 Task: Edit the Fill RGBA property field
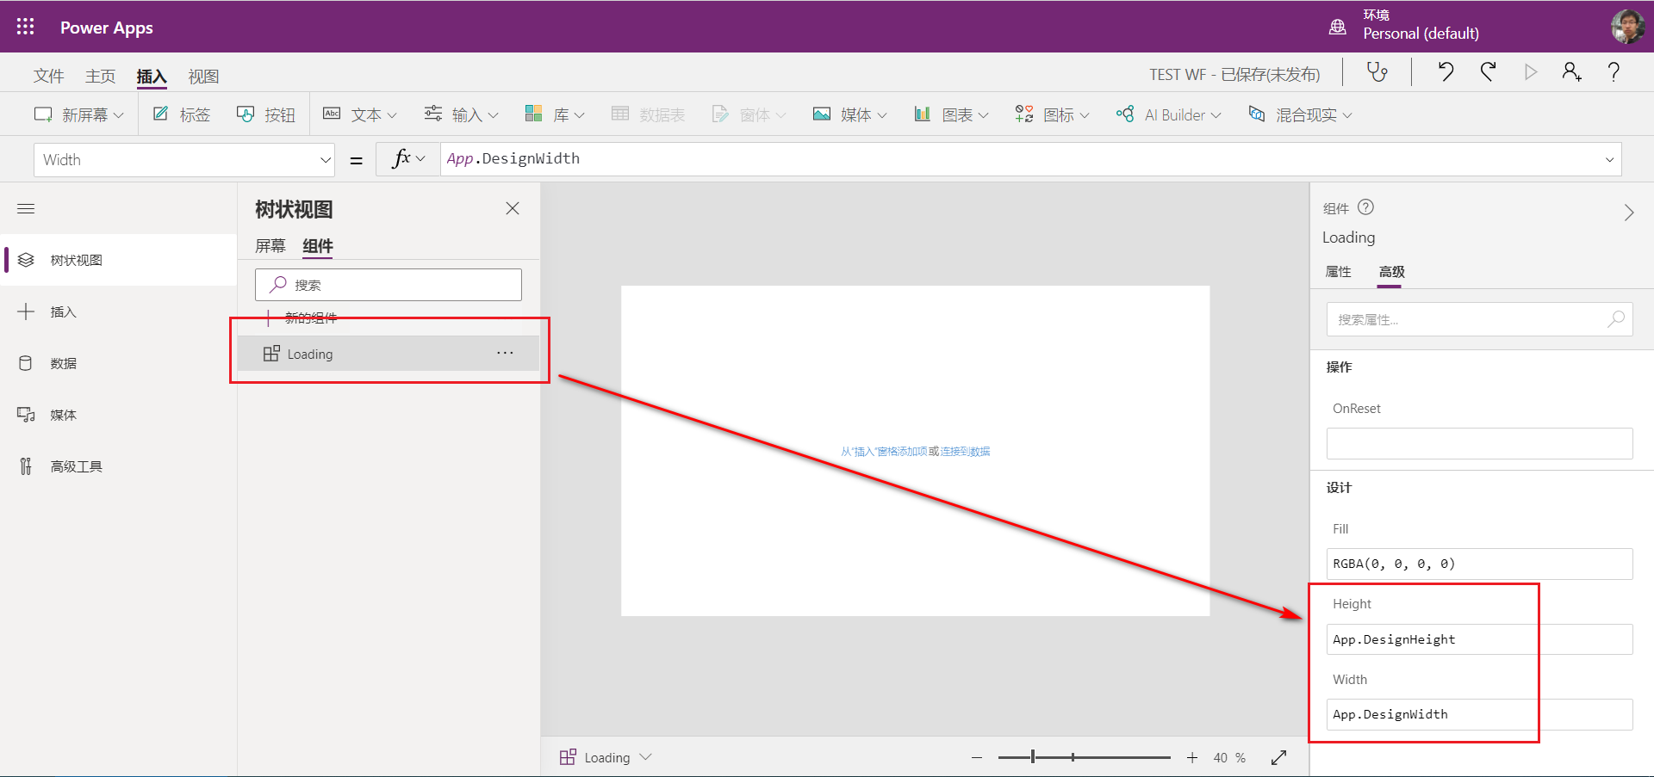pyautogui.click(x=1479, y=564)
